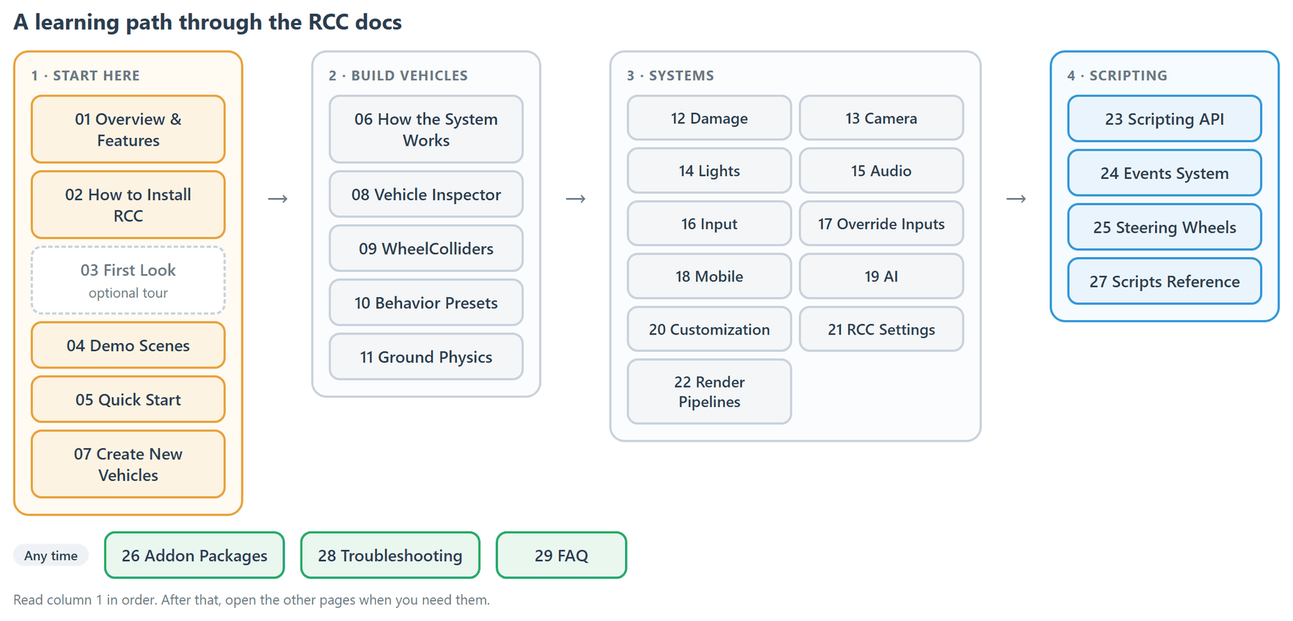Viewport: 1293px width, 621px height.
Task: Click the '3 · SYSTEMS' column heading
Action: (670, 75)
